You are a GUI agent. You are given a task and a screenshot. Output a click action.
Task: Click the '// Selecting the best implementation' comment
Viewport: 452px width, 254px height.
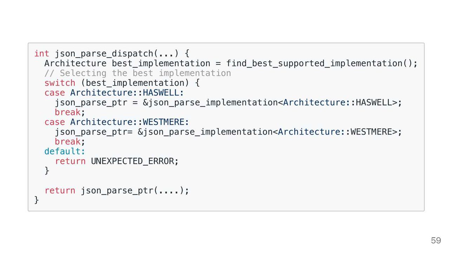click(x=138, y=73)
